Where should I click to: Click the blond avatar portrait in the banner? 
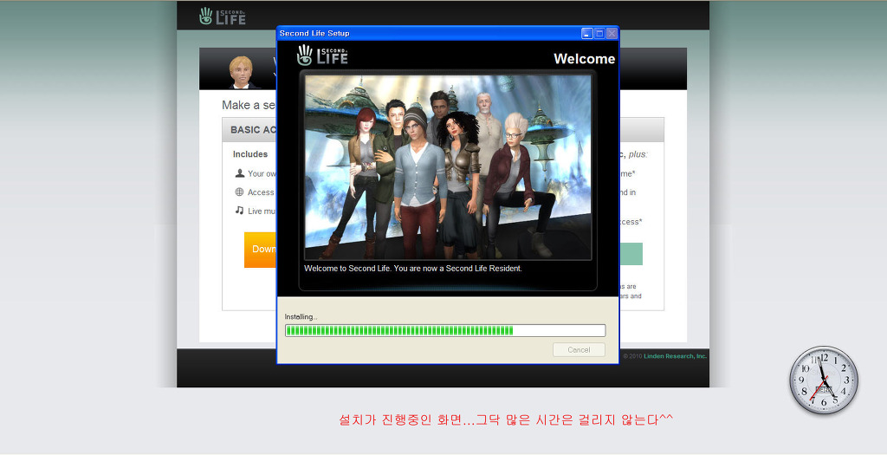[x=240, y=72]
